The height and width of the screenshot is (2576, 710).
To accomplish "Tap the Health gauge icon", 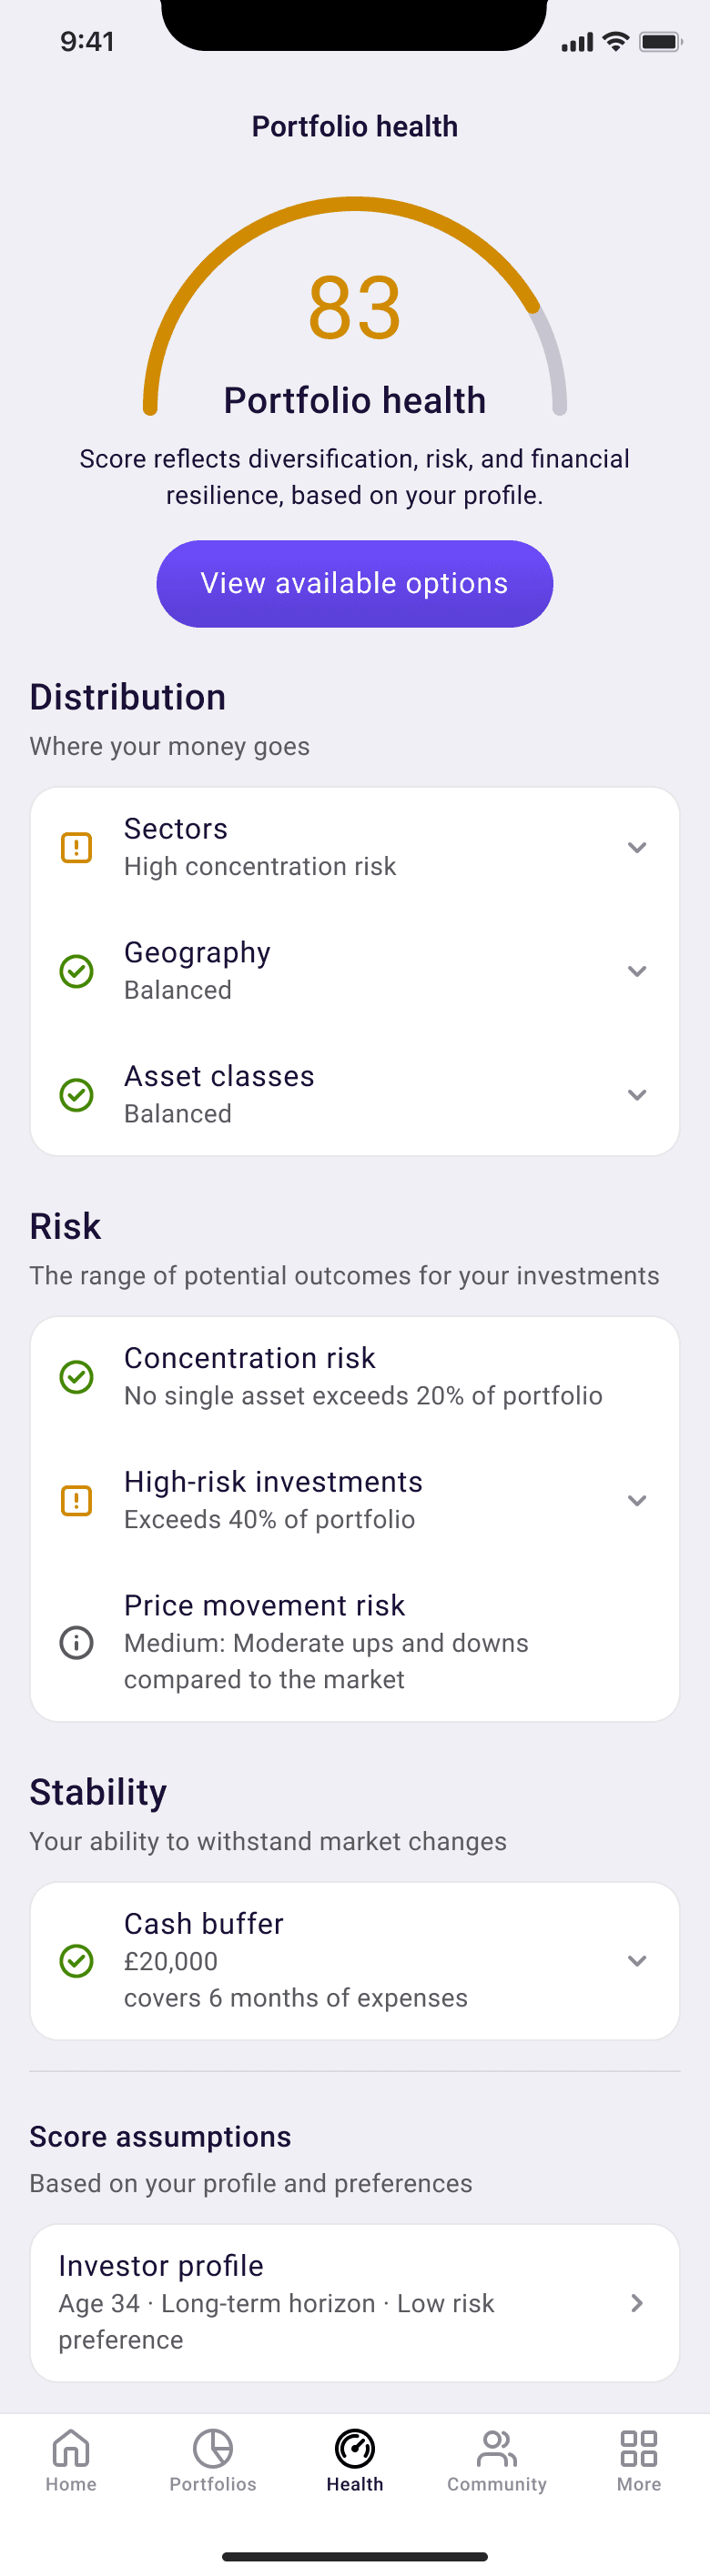I will 354,2449.
